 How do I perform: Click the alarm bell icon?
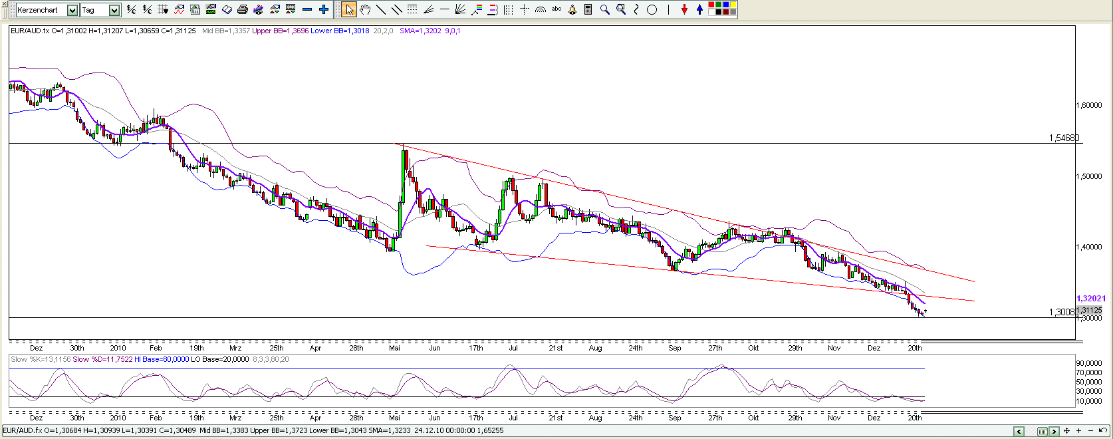(x=572, y=9)
